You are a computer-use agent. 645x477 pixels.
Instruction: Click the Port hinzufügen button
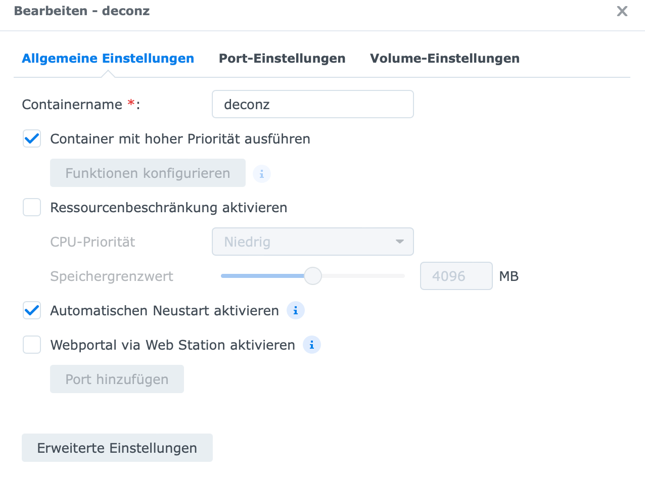click(x=117, y=379)
